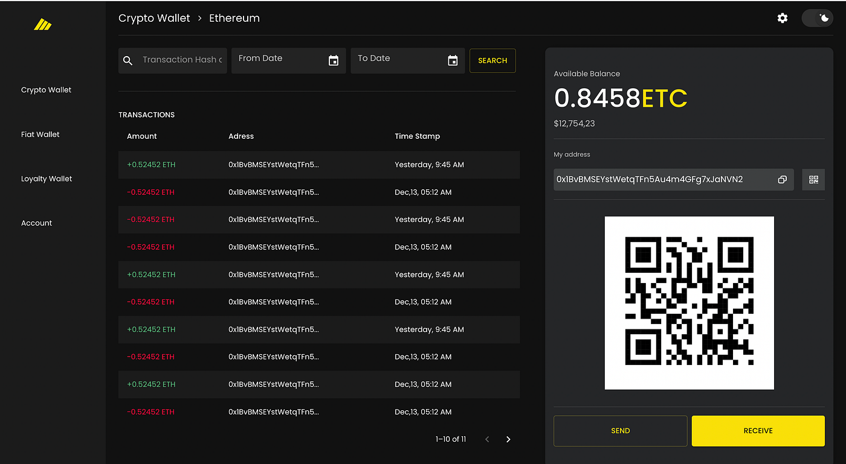The height and width of the screenshot is (464, 846).
Task: Click Crypto Wallet breadcrumb link
Action: tap(154, 18)
